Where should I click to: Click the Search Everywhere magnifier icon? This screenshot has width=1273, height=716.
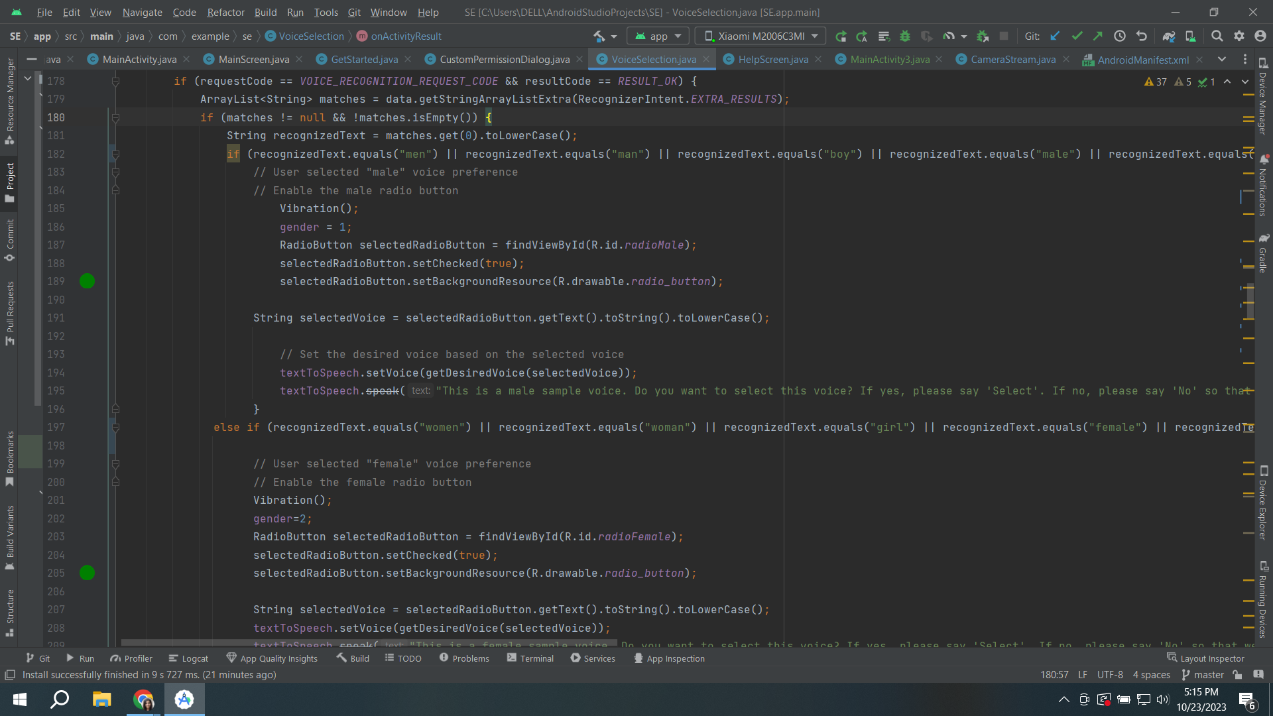coord(1217,36)
